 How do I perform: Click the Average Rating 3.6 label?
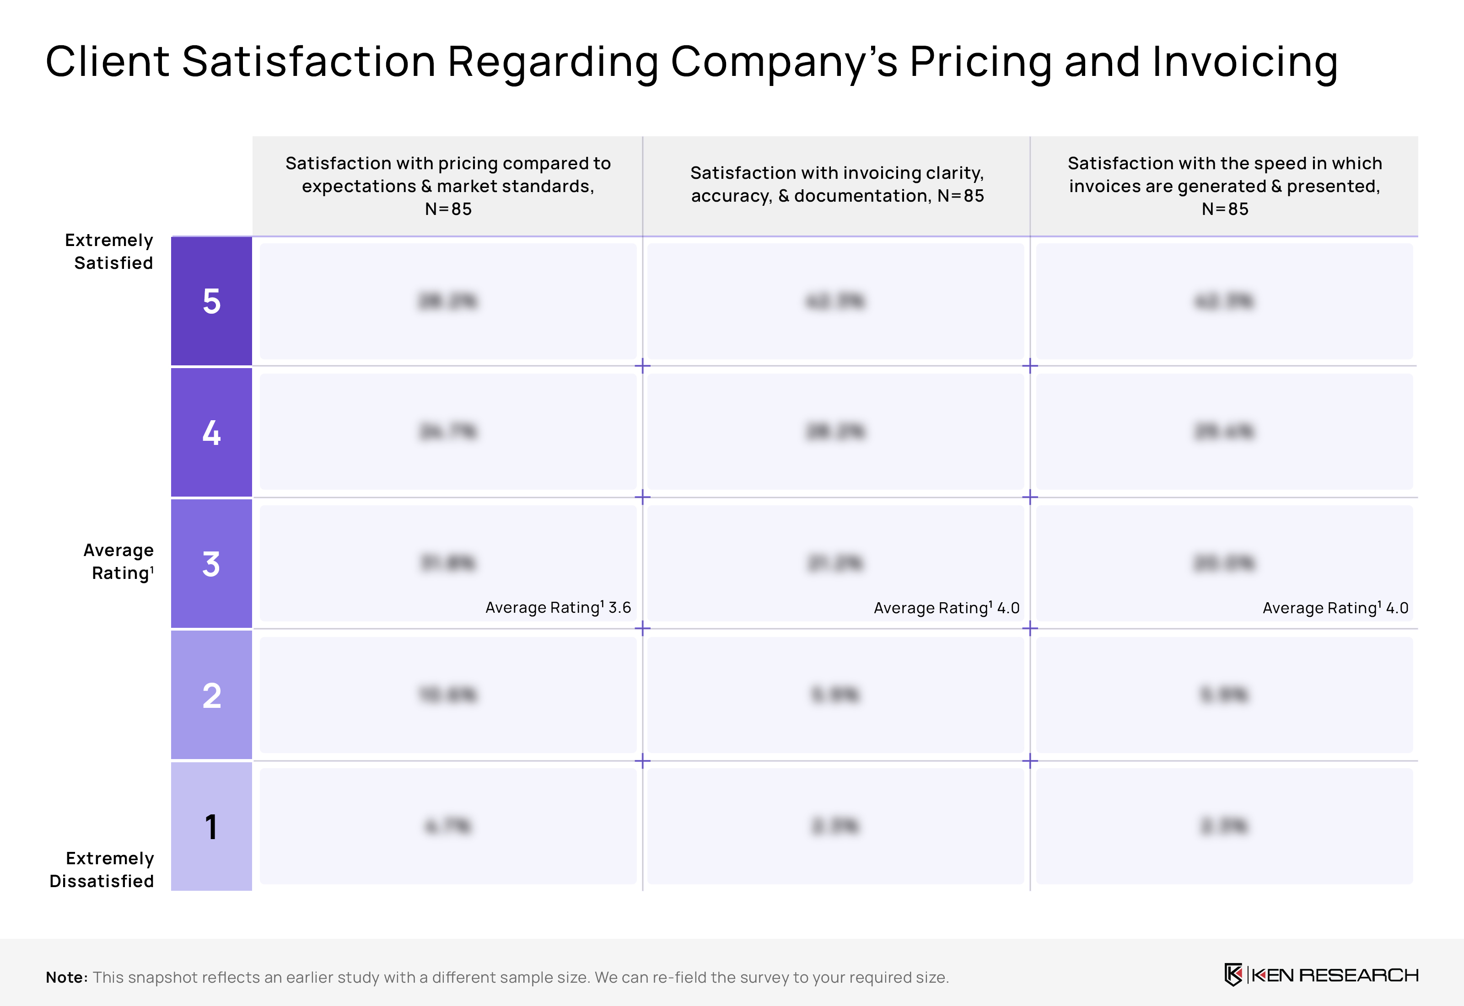[558, 607]
